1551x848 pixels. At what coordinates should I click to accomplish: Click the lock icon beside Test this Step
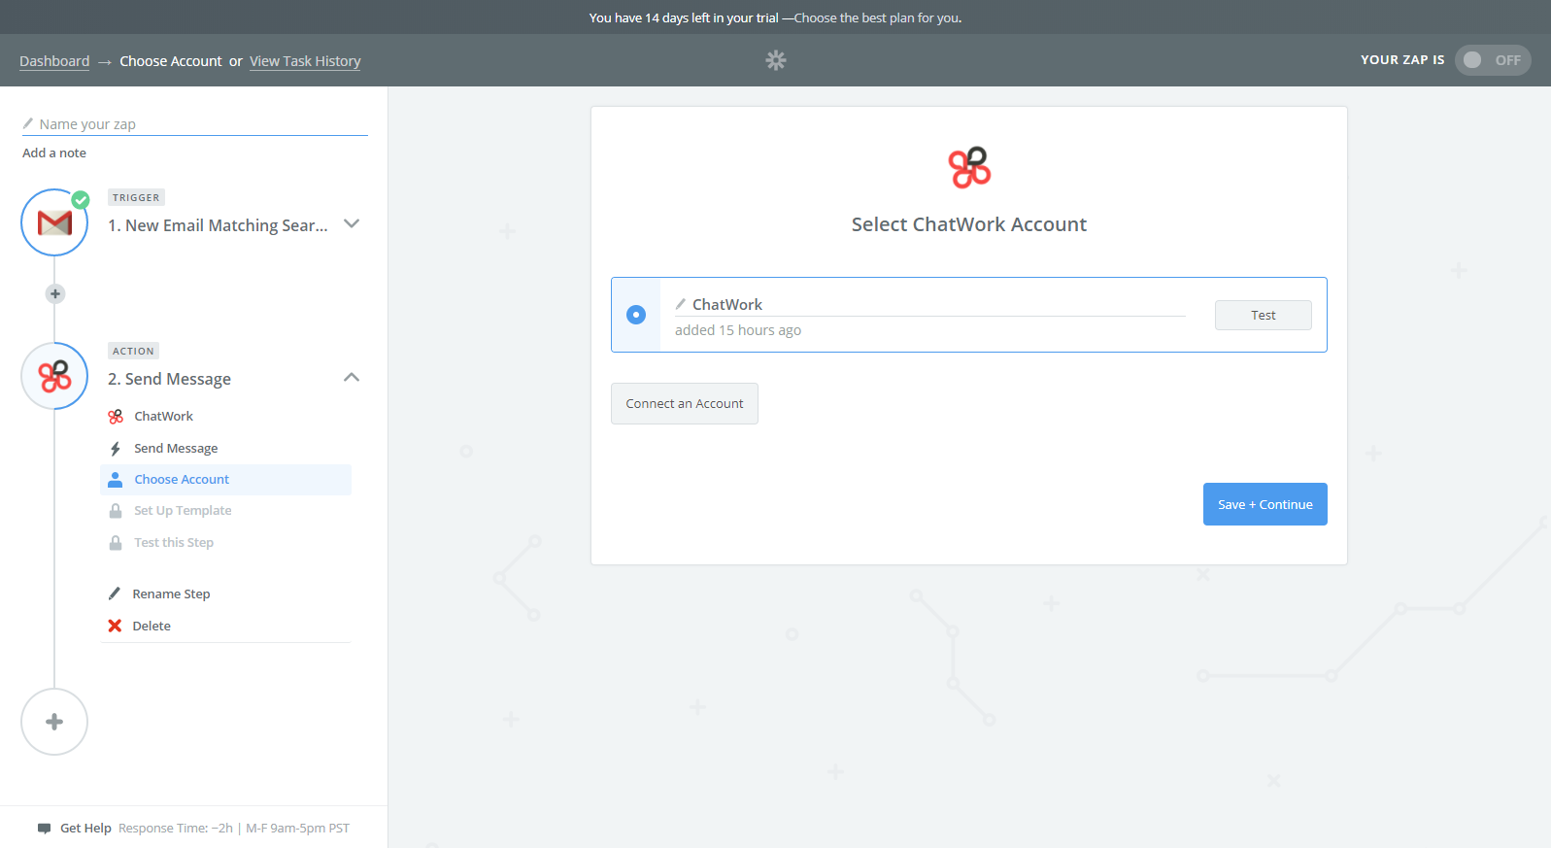[116, 543]
